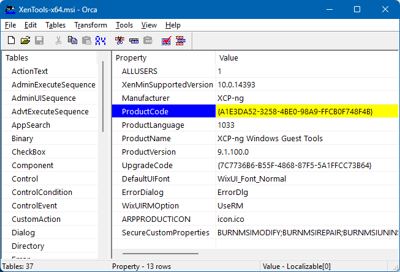Open the AdminUISequence table
Screen dimensions: 400x272
click(x=43, y=98)
